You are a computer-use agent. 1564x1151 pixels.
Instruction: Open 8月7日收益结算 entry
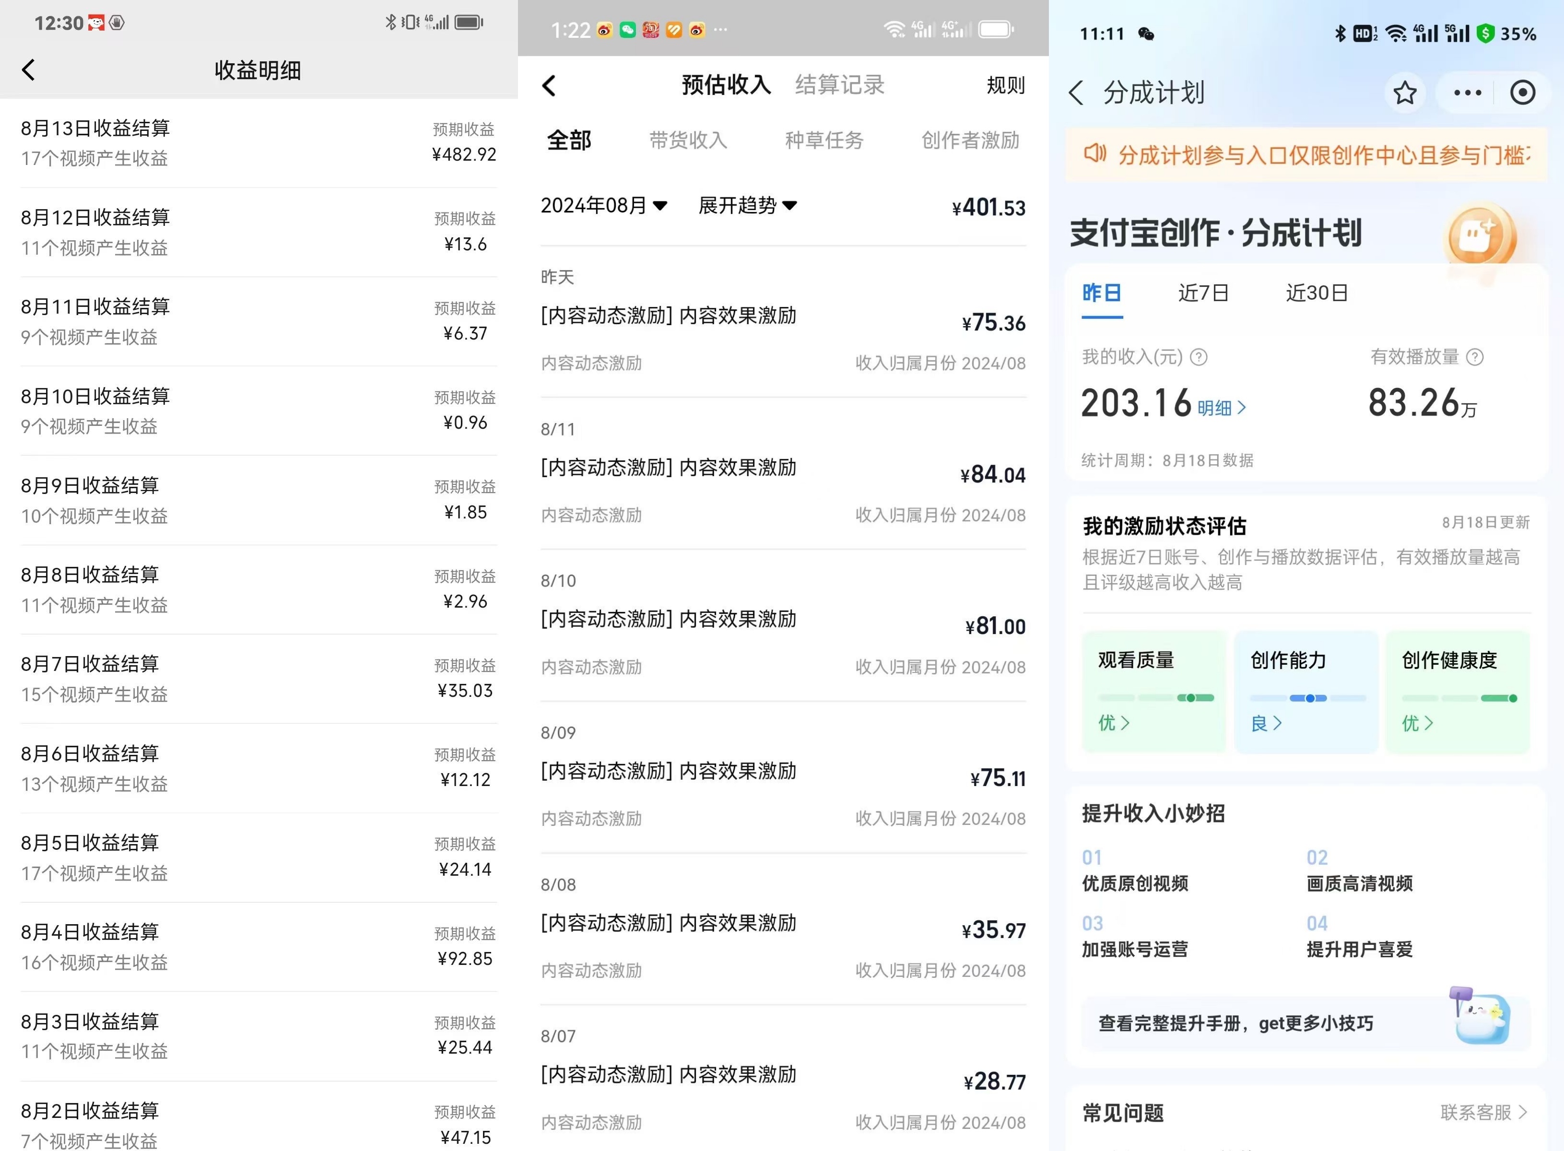pos(259,679)
